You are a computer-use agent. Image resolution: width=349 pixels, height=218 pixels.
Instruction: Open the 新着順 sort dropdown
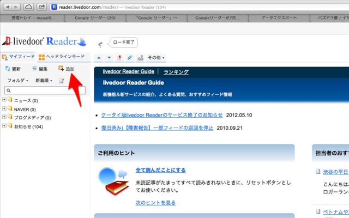click(x=44, y=81)
